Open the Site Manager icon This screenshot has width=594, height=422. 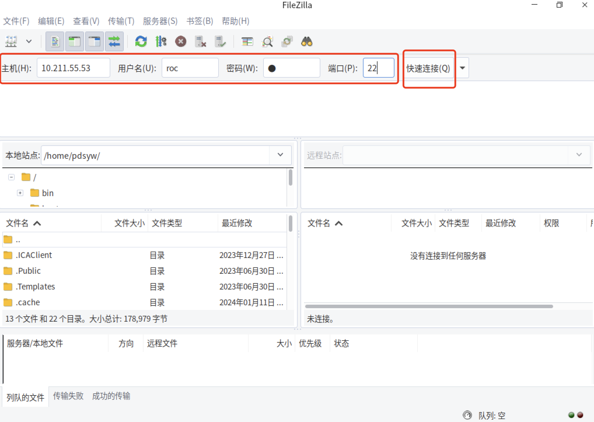pos(11,41)
